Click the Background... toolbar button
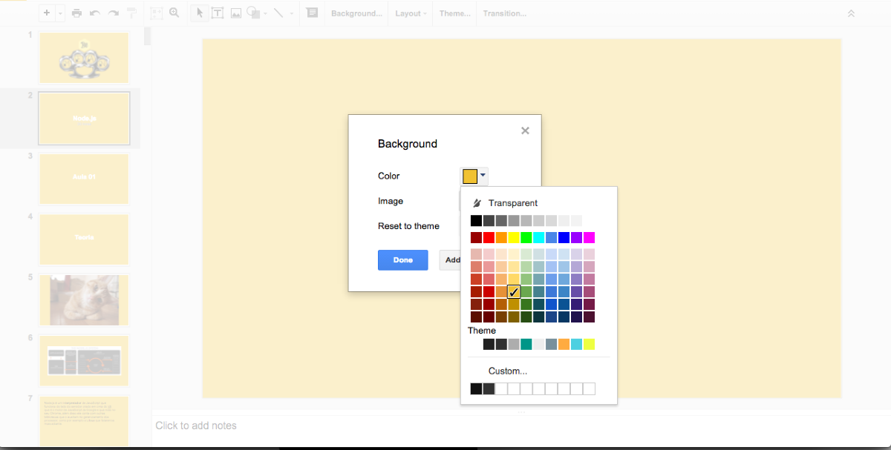Image resolution: width=891 pixels, height=450 pixels. (x=356, y=13)
